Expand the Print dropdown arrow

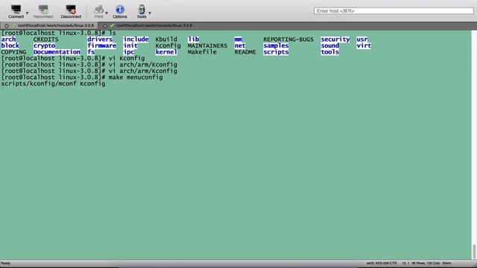[x=107, y=13]
